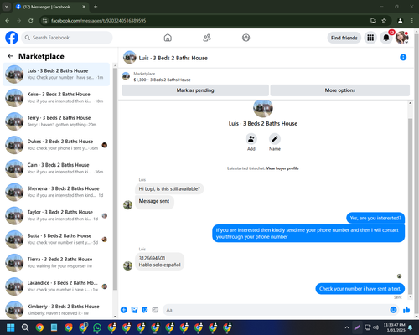Open the taskbar clock and date

pos(394,327)
